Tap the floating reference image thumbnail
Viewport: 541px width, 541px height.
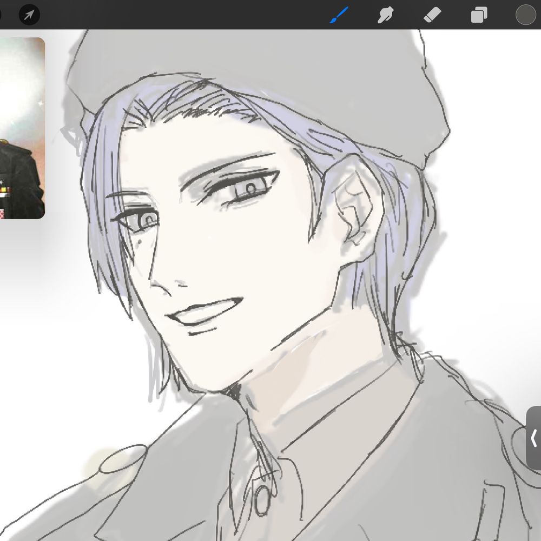(x=22, y=128)
